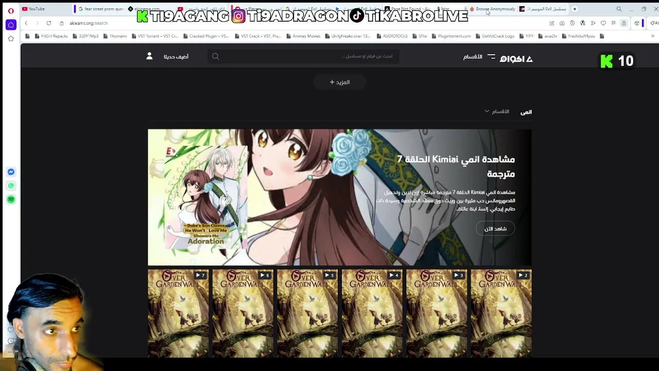Open the Opera profile account icon
Screen dimensions: 659x371
pos(623,23)
